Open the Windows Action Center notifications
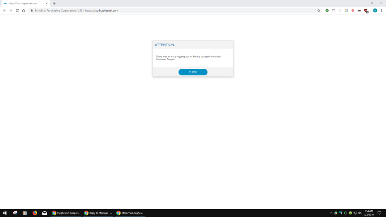The height and width of the screenshot is (217, 386). (379, 213)
